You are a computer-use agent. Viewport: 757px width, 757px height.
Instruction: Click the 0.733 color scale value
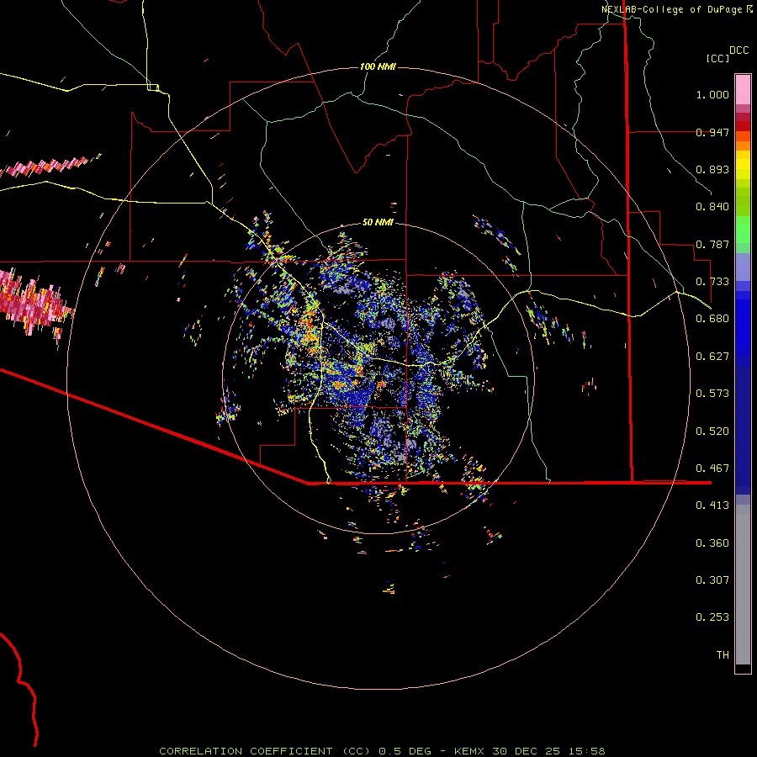[712, 282]
